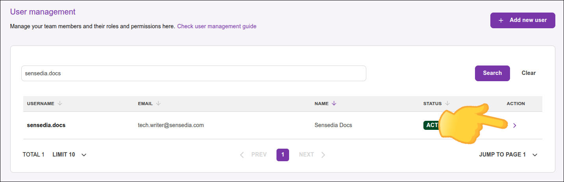Click the tech.writer@sensedia.com email cell

[x=171, y=126]
